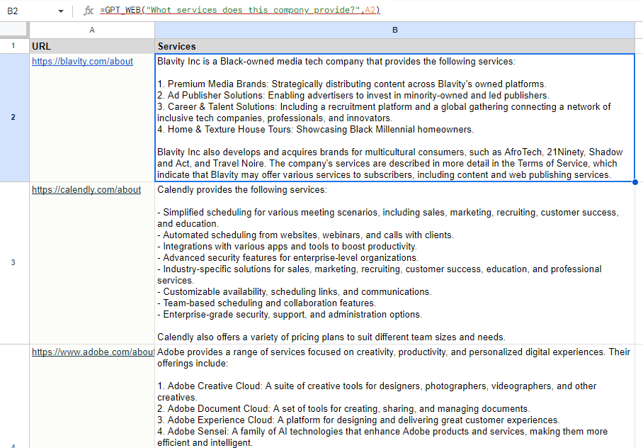Select the cell describing Blavity Inc services
Viewport: 643px width, 448px height.
click(394, 118)
